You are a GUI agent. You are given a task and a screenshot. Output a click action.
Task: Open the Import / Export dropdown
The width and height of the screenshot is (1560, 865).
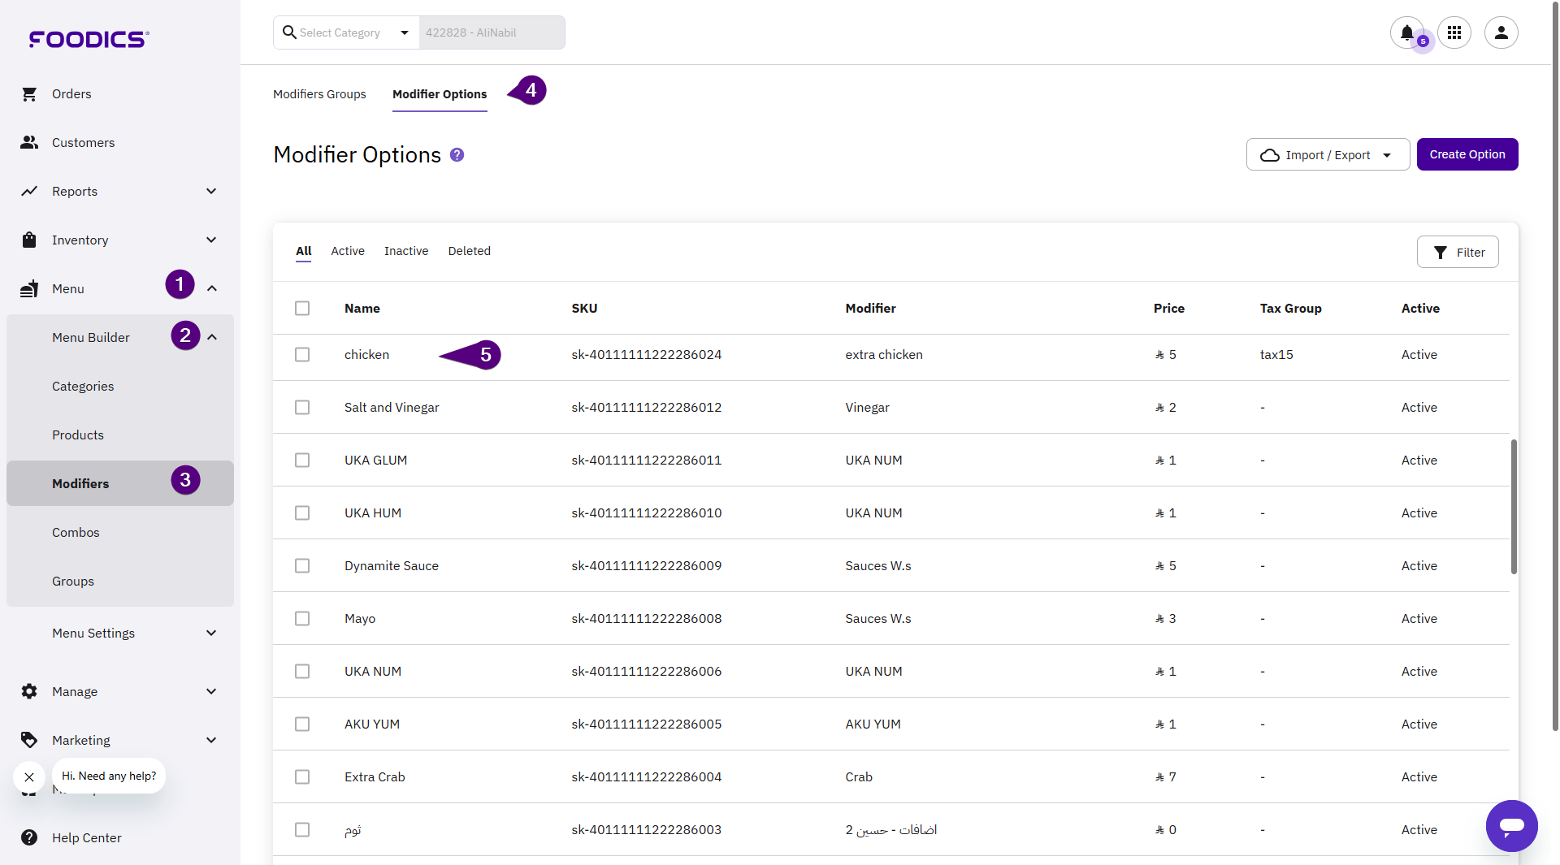tap(1328, 155)
